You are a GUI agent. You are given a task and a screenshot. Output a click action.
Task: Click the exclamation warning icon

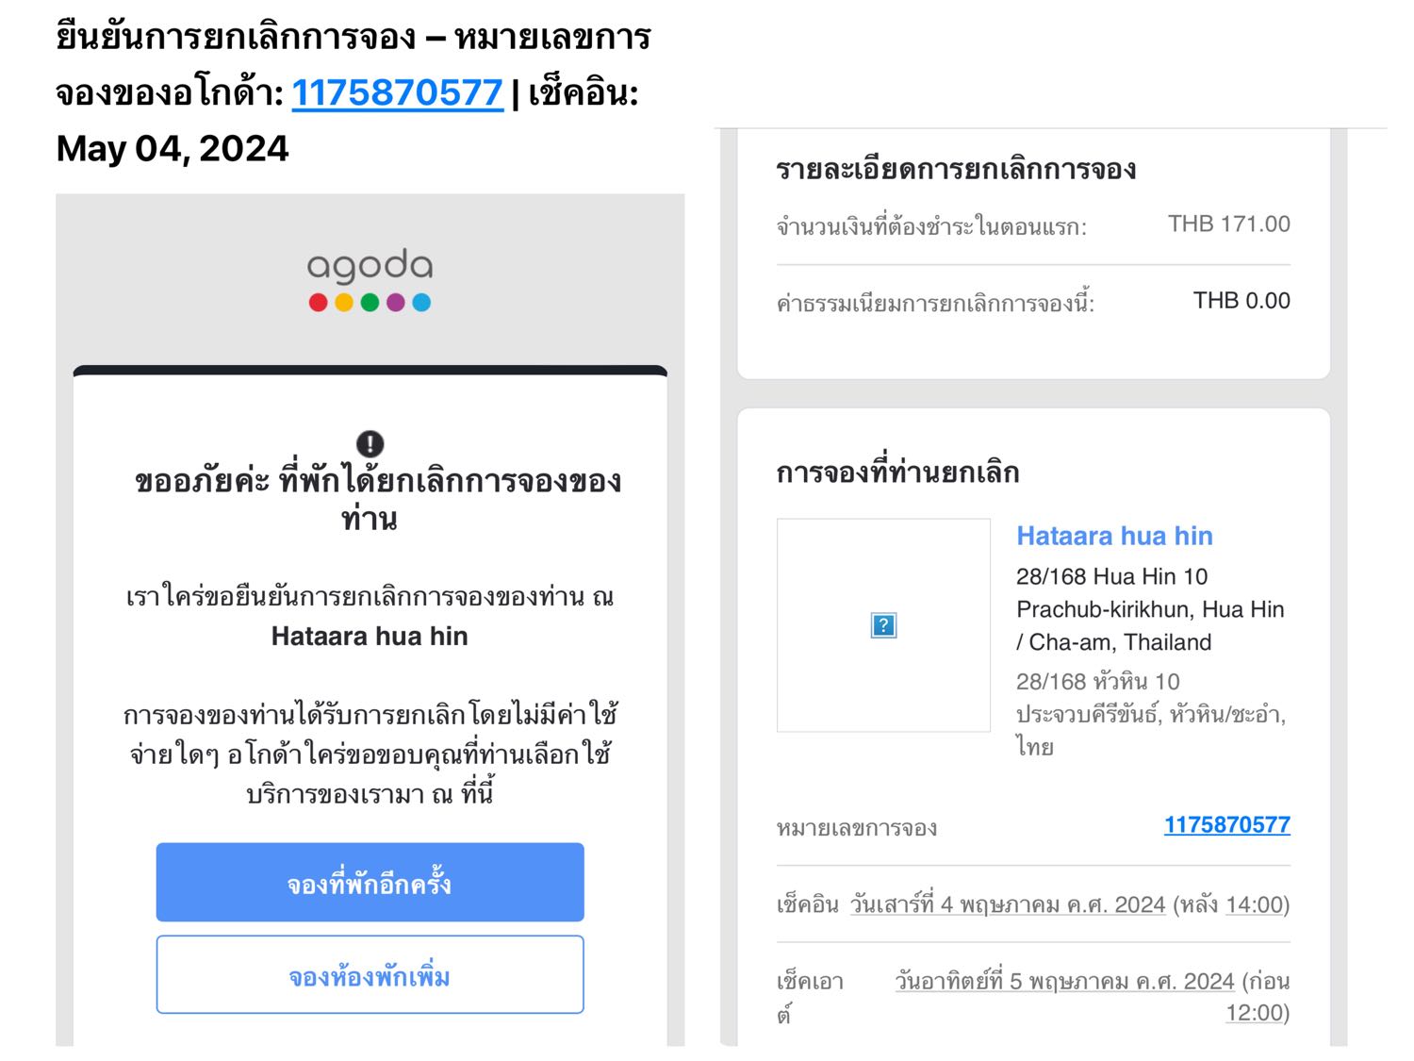[x=370, y=443]
